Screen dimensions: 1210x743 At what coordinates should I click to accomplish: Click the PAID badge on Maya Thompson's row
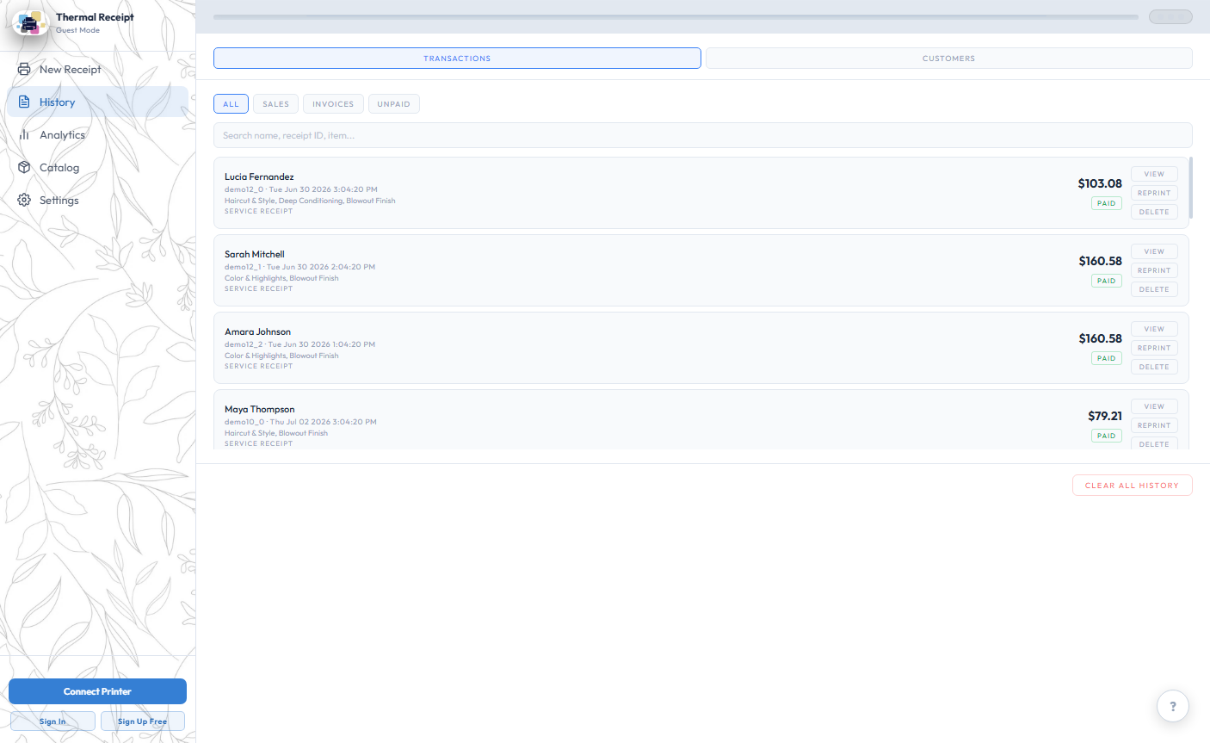tap(1107, 436)
